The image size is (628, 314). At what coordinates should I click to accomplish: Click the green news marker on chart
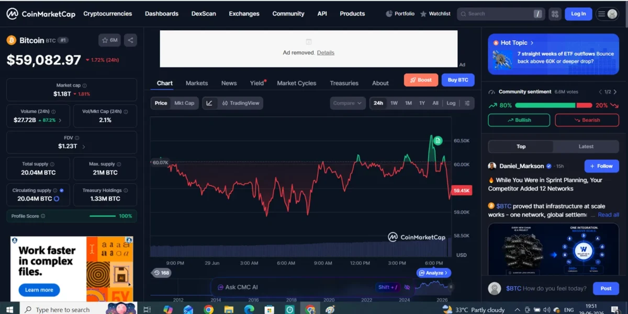click(438, 141)
